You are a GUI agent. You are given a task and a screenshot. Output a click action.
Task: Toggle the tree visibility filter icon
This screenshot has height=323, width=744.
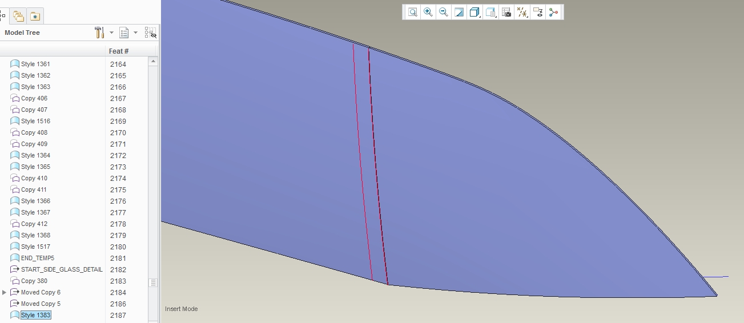(150, 33)
